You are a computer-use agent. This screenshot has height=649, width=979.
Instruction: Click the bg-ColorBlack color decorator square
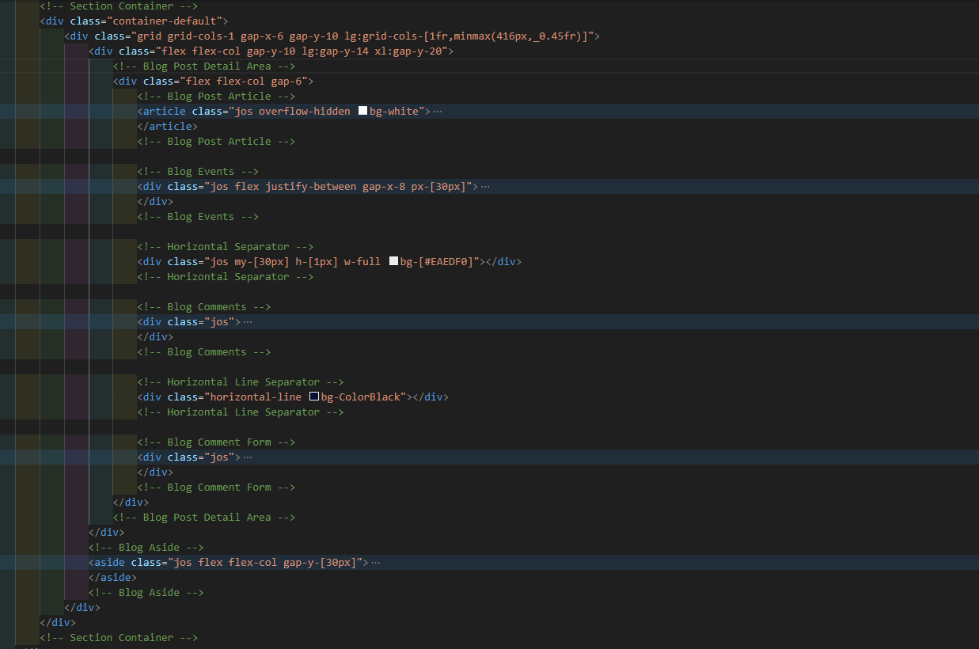(x=314, y=397)
